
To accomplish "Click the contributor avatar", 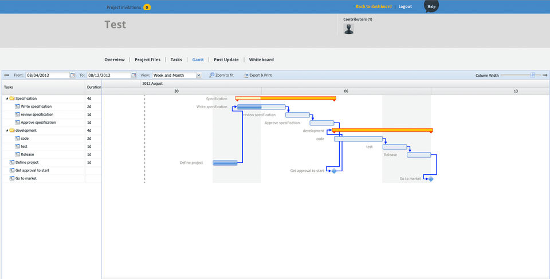I will click(x=349, y=29).
